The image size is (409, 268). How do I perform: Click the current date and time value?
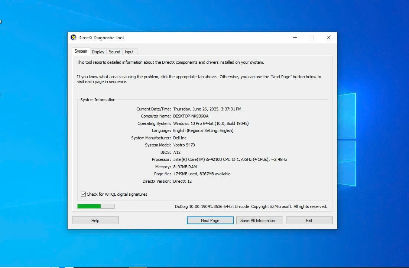pyautogui.click(x=207, y=109)
